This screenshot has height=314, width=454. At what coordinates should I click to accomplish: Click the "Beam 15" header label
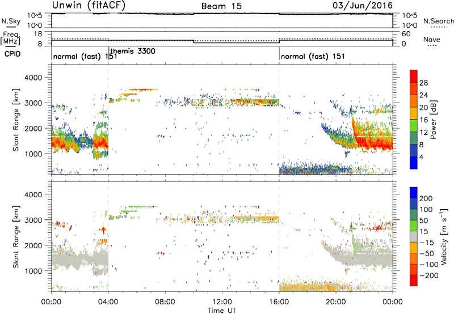[221, 6]
